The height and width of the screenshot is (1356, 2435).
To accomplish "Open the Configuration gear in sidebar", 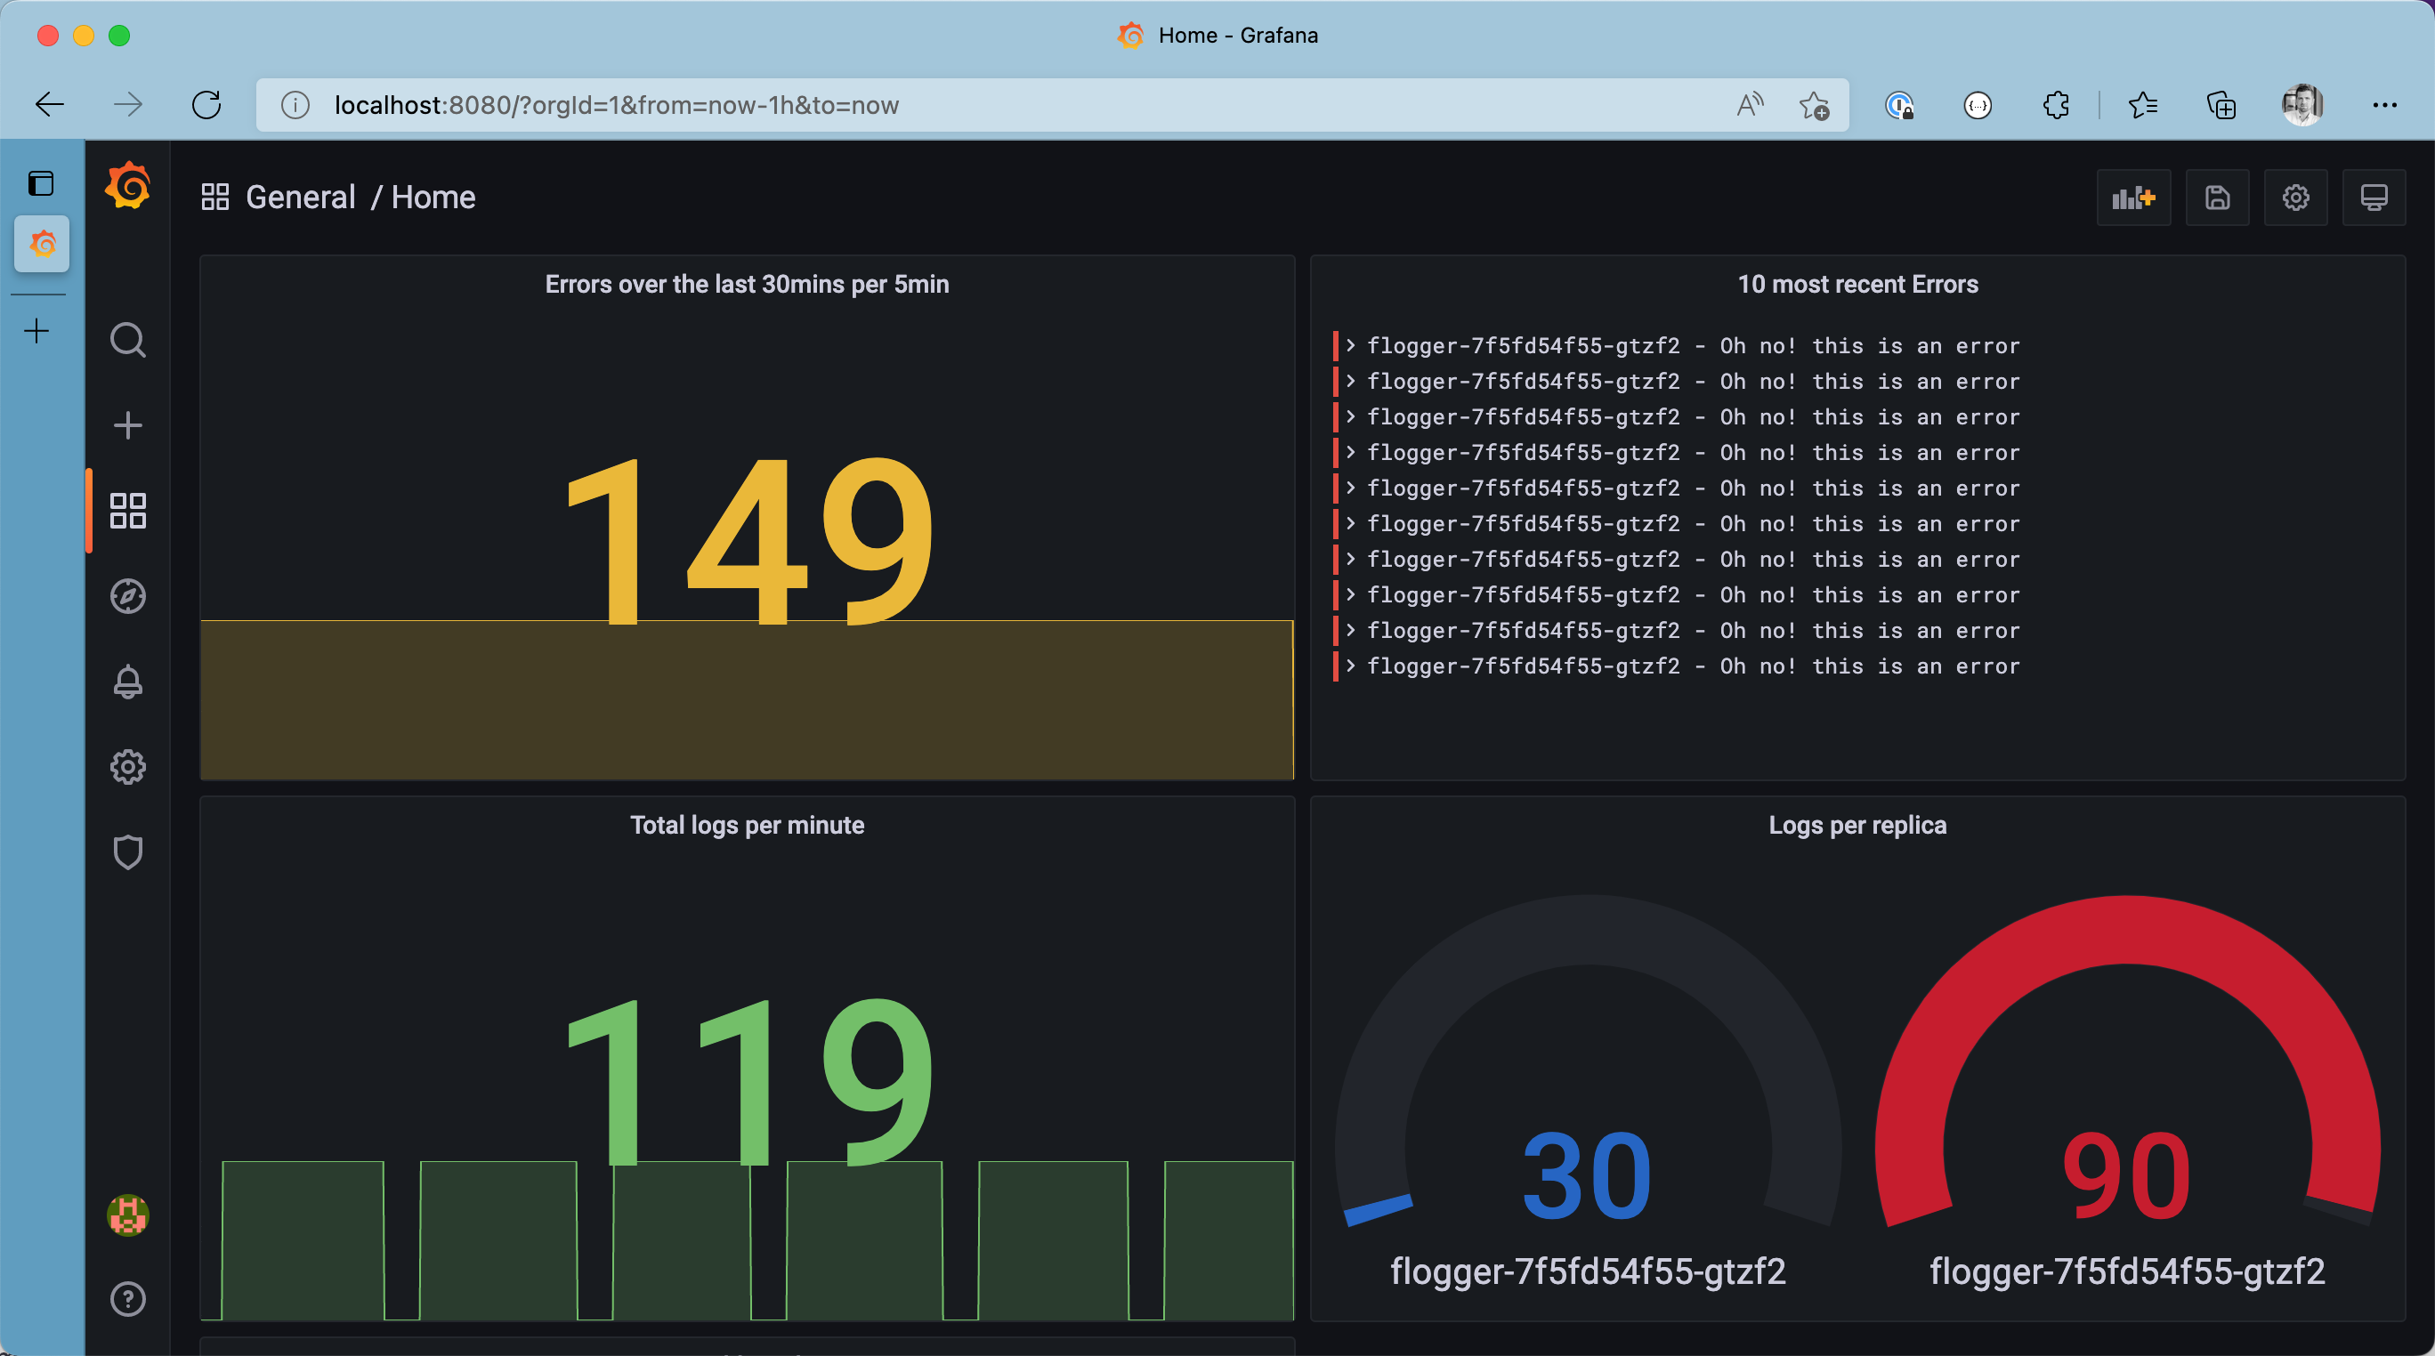I will [x=127, y=766].
